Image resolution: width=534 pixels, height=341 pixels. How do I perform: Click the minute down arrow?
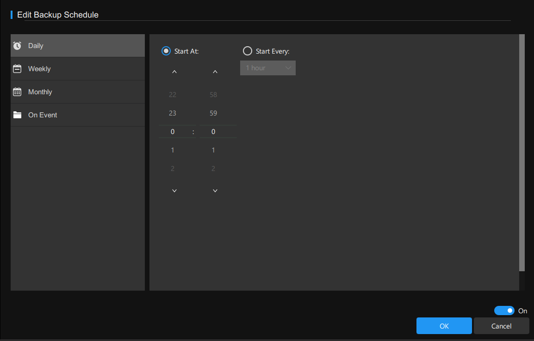point(215,191)
